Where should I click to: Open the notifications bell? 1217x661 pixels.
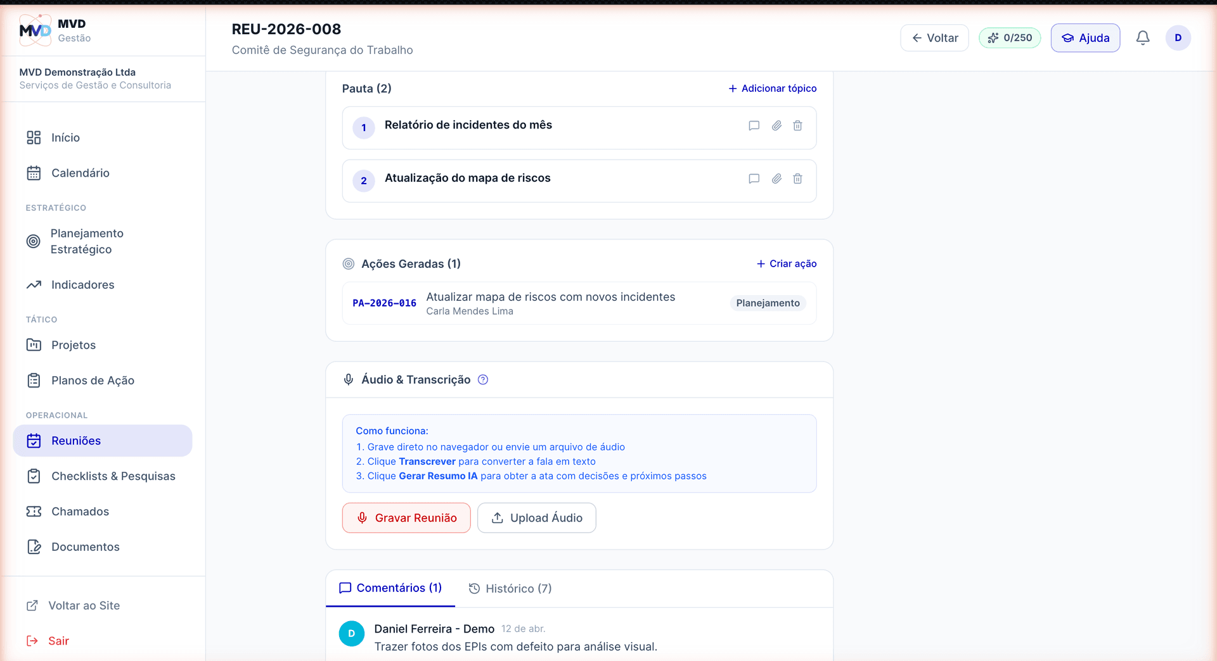[x=1143, y=38]
